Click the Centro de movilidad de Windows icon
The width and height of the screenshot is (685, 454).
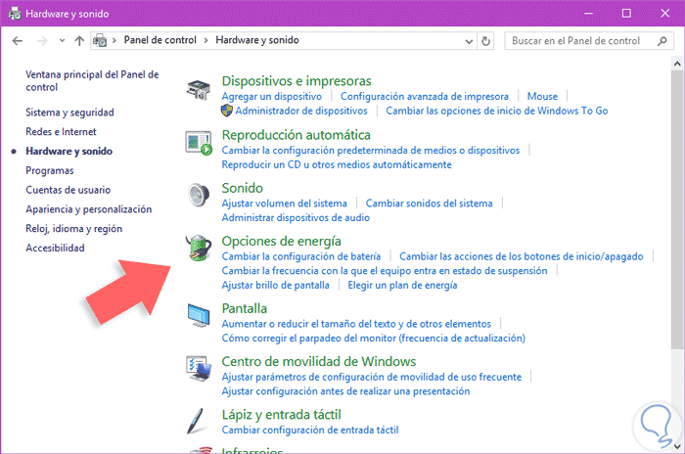199,368
